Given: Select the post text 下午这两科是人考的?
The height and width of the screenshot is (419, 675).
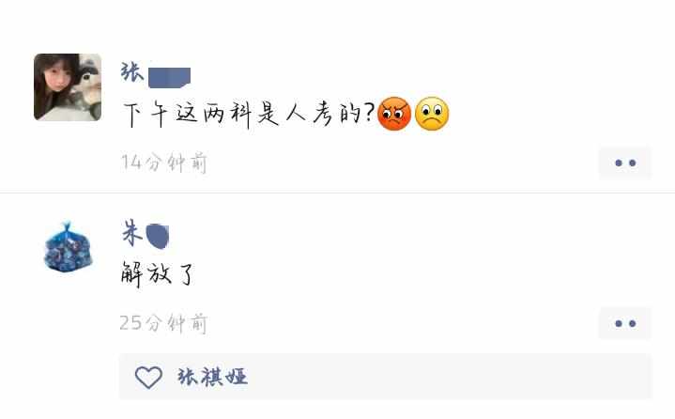Looking at the screenshot, I should 249,114.
